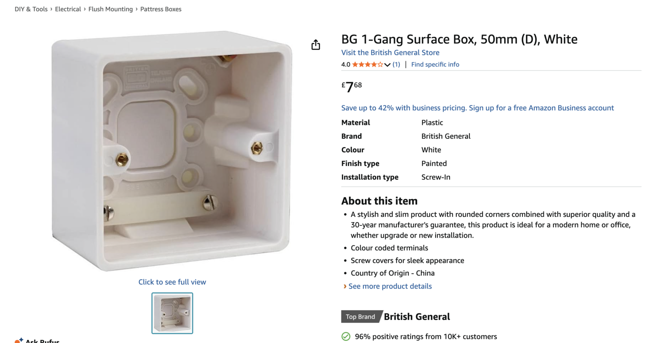Click the Top Brand badge

(361, 317)
